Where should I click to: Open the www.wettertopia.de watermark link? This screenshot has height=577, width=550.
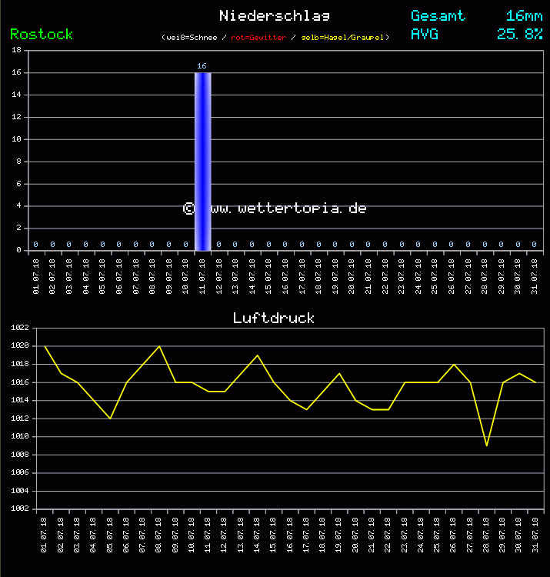coord(286,208)
